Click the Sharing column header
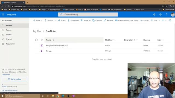This screenshot has width=175, height=98. [147, 40]
